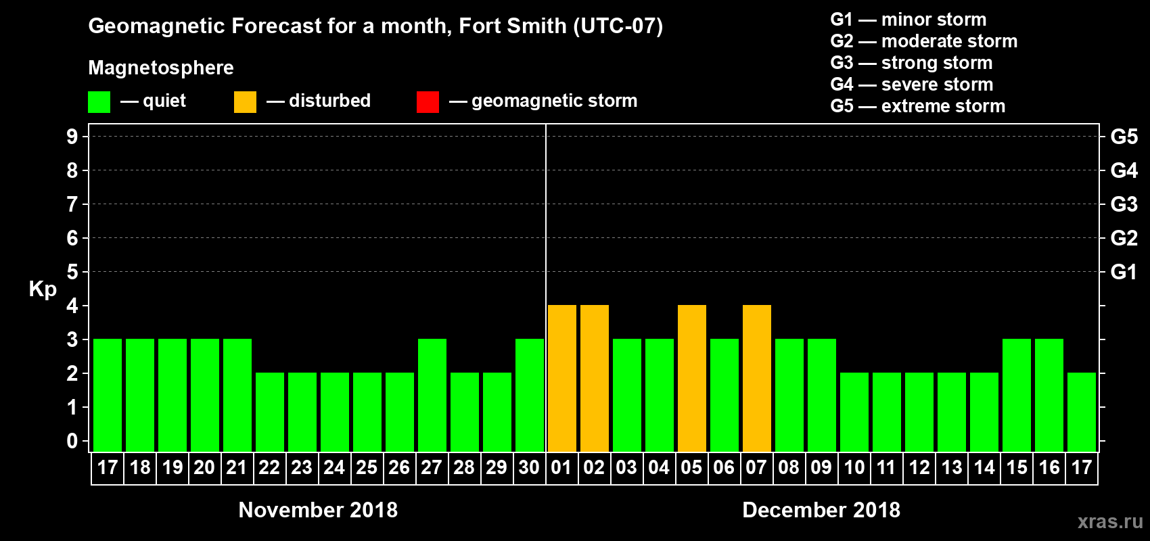
Task: Click date cell 24 under November
Action: click(335, 468)
